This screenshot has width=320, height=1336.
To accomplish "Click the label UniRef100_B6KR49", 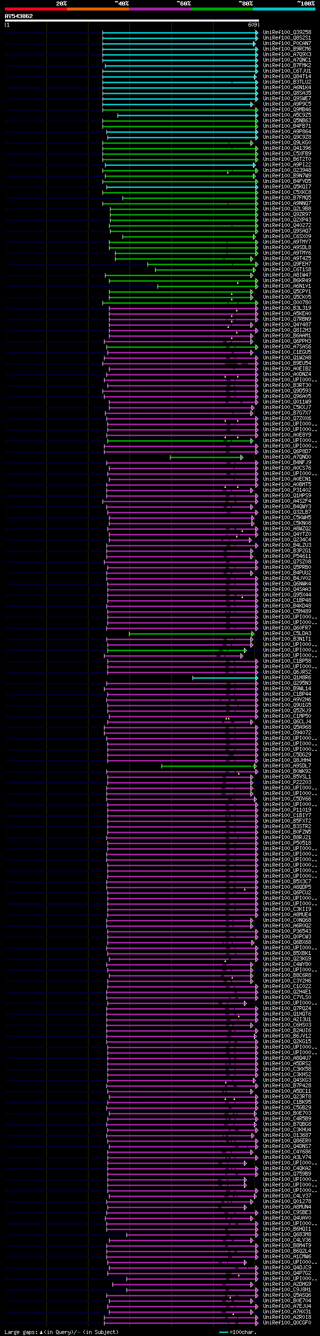I will click(287, 281).
